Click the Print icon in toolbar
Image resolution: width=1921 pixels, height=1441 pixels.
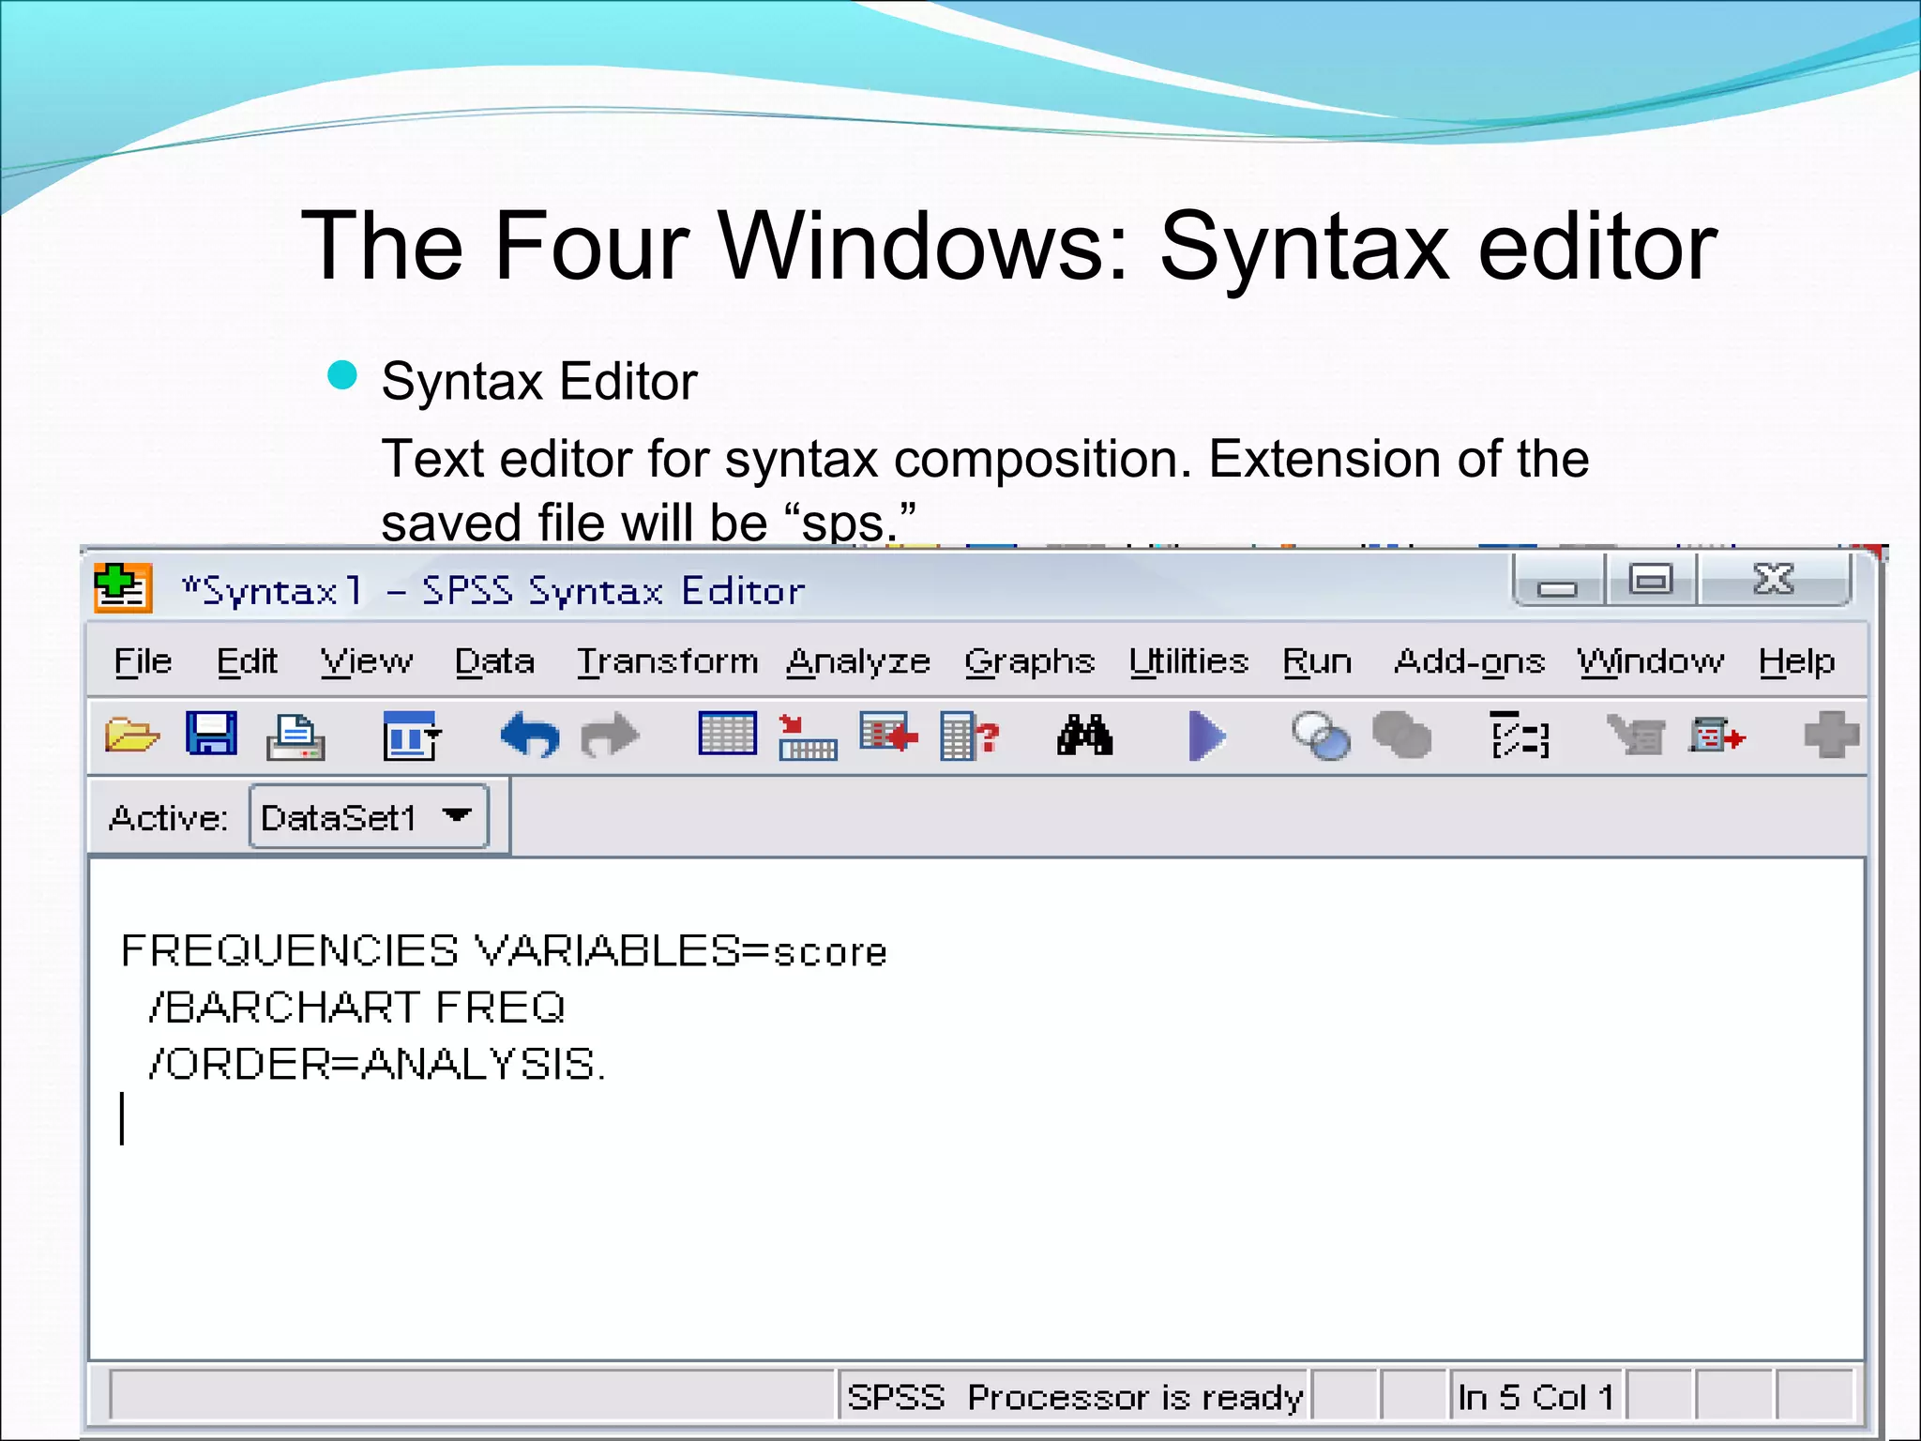coord(295,736)
